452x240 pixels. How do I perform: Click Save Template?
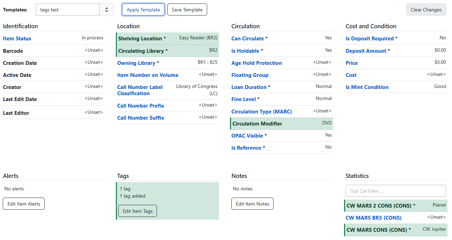point(187,9)
